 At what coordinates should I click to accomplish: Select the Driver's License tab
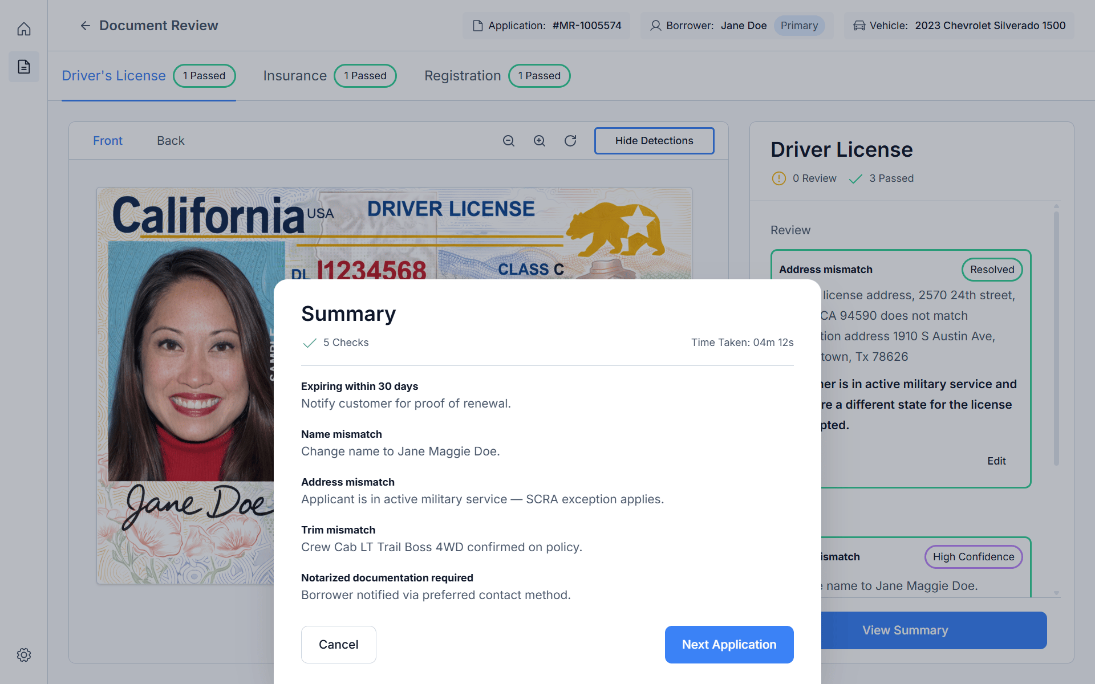(x=113, y=76)
